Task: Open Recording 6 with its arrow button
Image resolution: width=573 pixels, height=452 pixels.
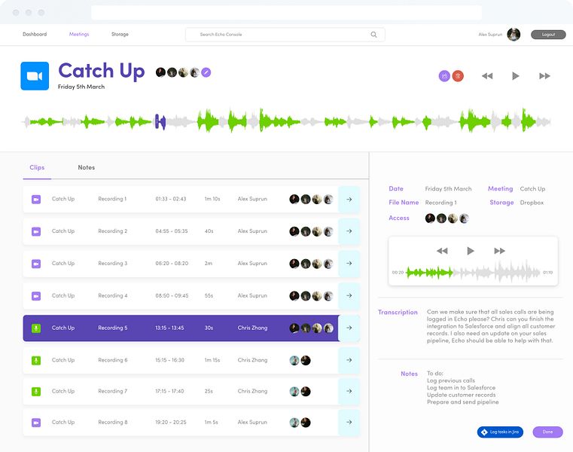Action: (x=349, y=360)
